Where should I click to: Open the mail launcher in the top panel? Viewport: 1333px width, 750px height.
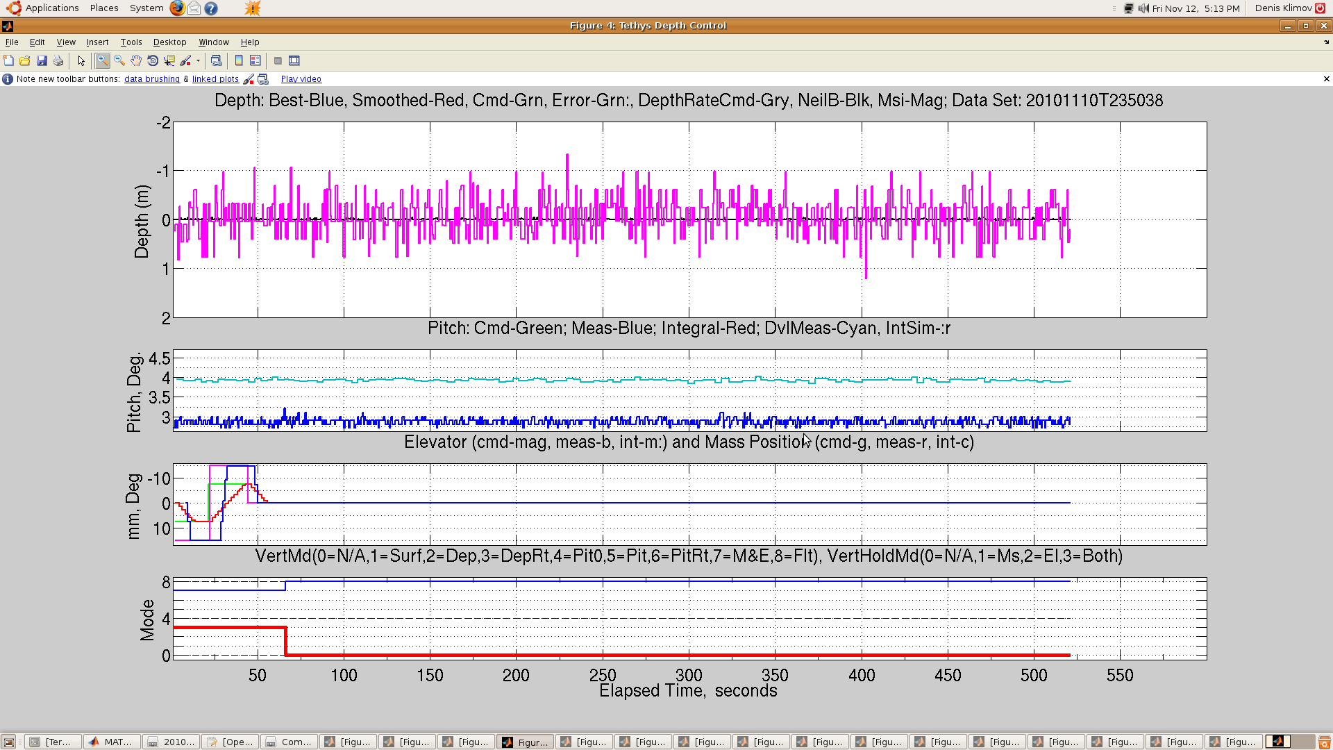pyautogui.click(x=194, y=8)
